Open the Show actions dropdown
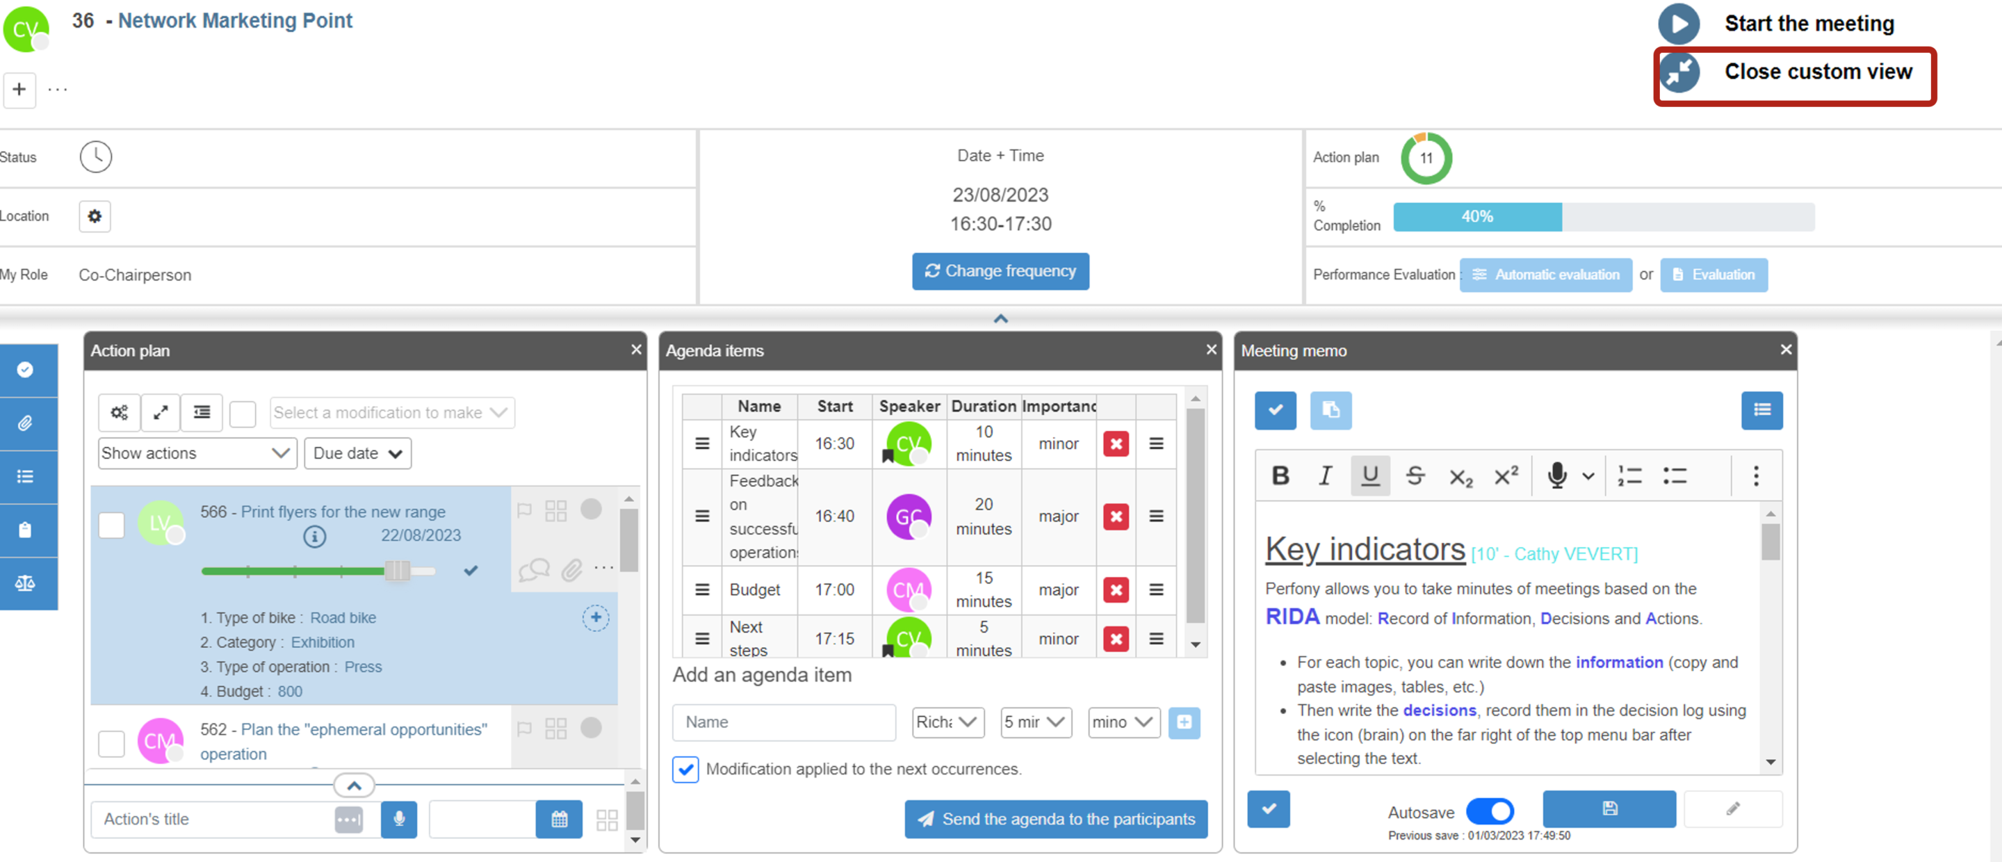The image size is (2002, 862). 197,453
